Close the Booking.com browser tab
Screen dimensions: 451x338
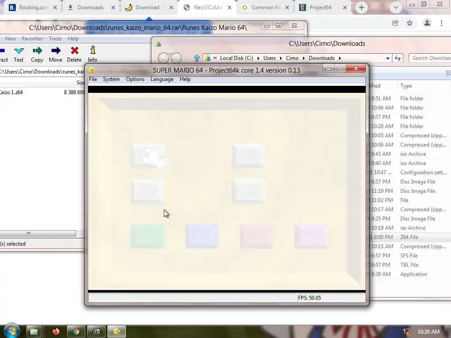(55, 8)
